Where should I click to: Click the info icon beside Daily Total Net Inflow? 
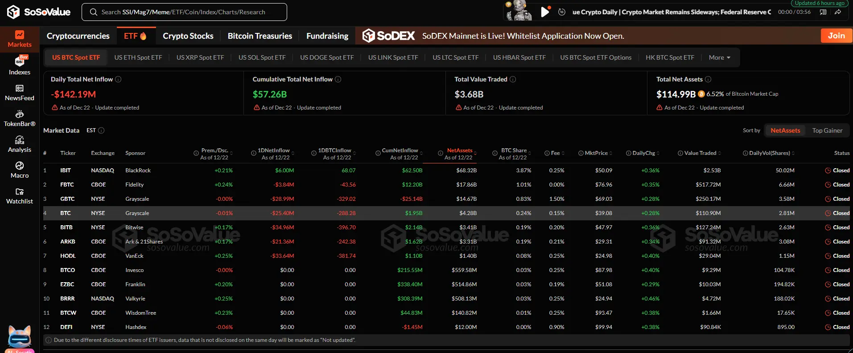118,79
